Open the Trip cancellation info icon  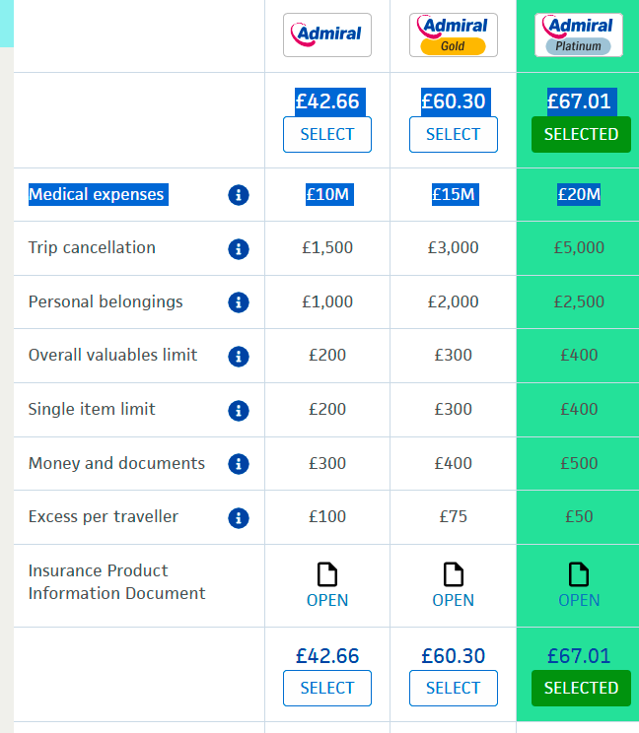coord(238,249)
